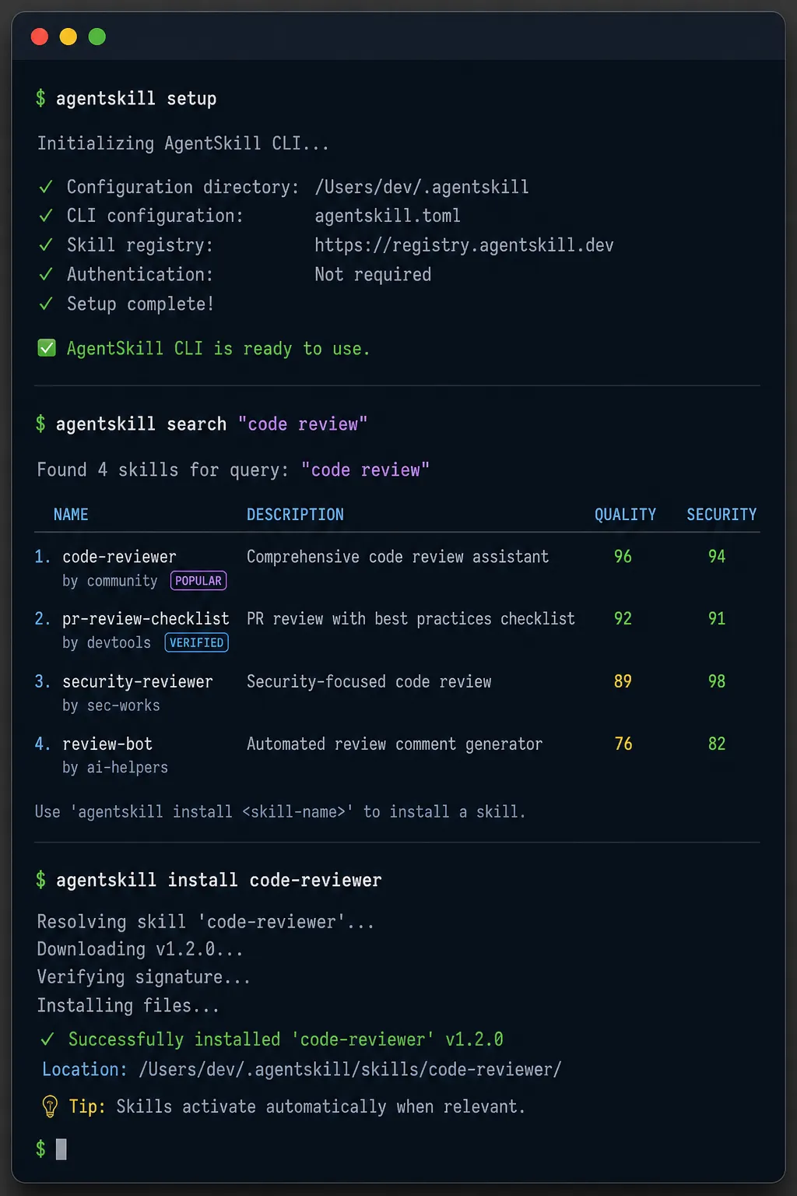
Task: Click 'by community' author text
Action: tap(110, 581)
